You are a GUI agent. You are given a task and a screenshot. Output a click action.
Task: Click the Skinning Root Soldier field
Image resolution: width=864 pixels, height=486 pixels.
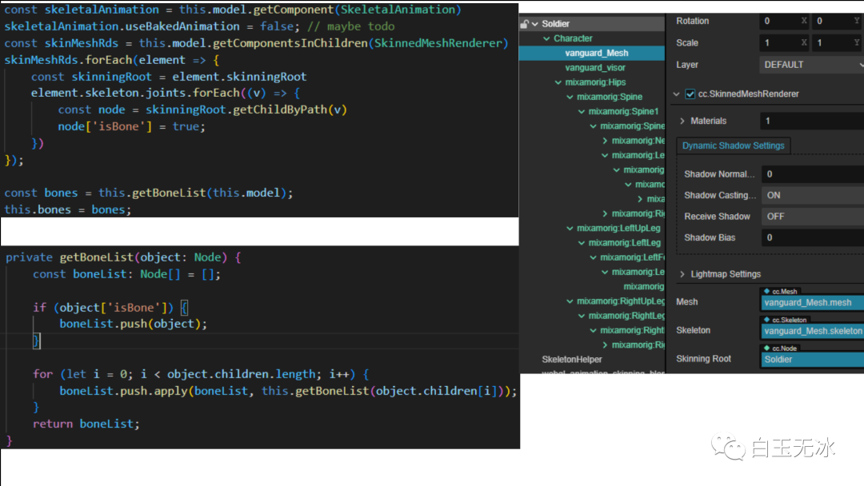pos(812,360)
